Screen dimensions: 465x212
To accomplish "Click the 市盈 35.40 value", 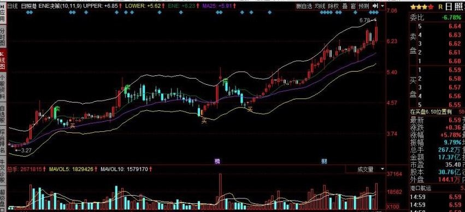I will click(453, 164).
